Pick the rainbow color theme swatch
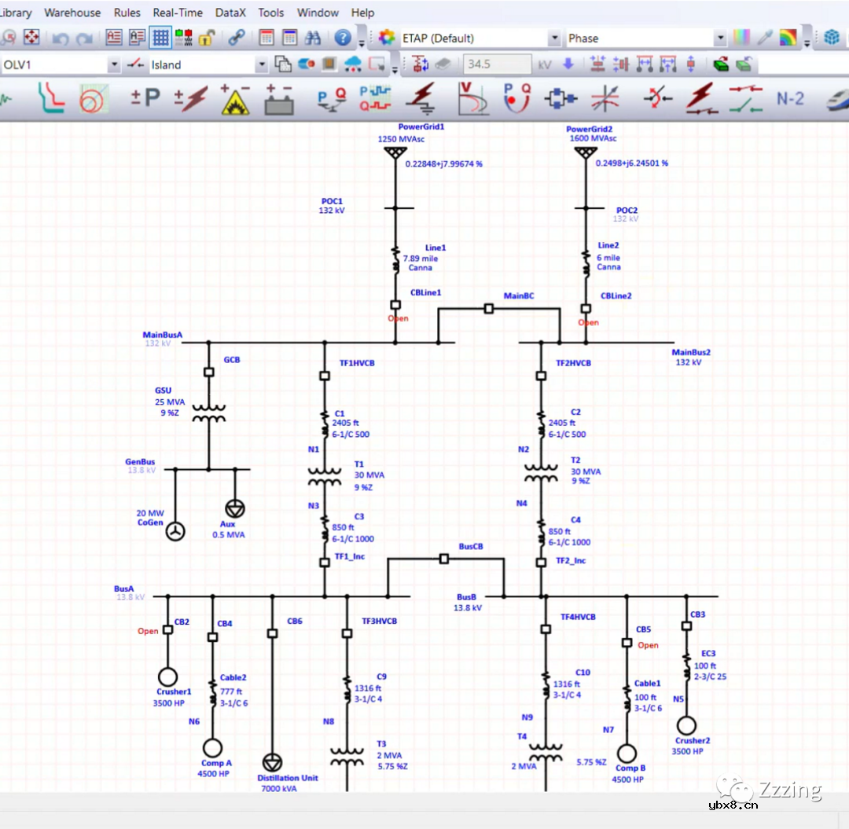Image resolution: width=849 pixels, height=829 pixels. (788, 38)
